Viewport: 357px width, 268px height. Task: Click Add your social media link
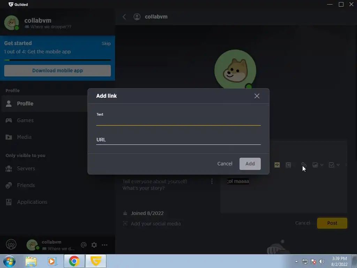point(156,224)
